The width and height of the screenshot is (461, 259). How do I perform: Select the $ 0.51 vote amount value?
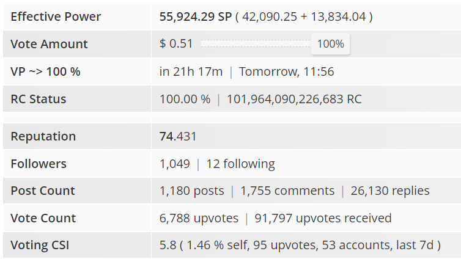tap(176, 44)
